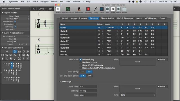Open the Navigate menu

point(44,2)
